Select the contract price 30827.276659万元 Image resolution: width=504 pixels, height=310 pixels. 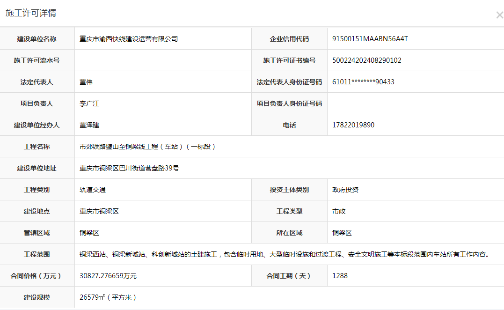click(108, 276)
